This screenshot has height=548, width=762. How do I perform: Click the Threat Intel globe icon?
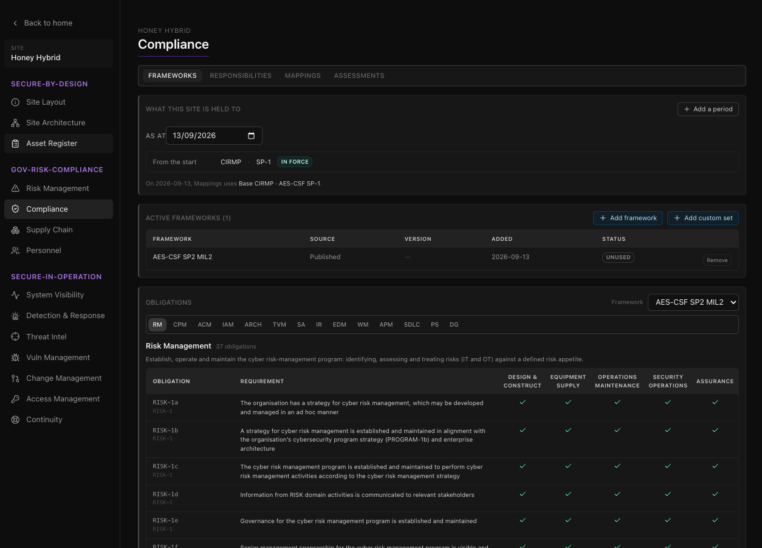click(15, 337)
